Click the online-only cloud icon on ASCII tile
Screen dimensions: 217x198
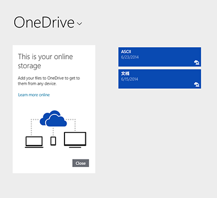(197, 62)
